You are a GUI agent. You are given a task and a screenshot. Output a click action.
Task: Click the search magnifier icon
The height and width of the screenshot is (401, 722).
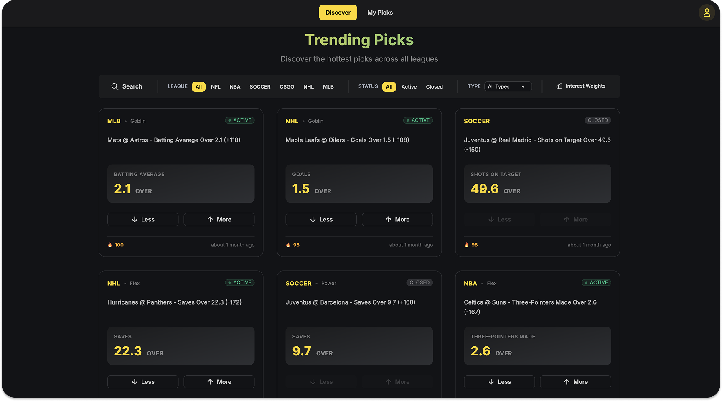coord(114,86)
